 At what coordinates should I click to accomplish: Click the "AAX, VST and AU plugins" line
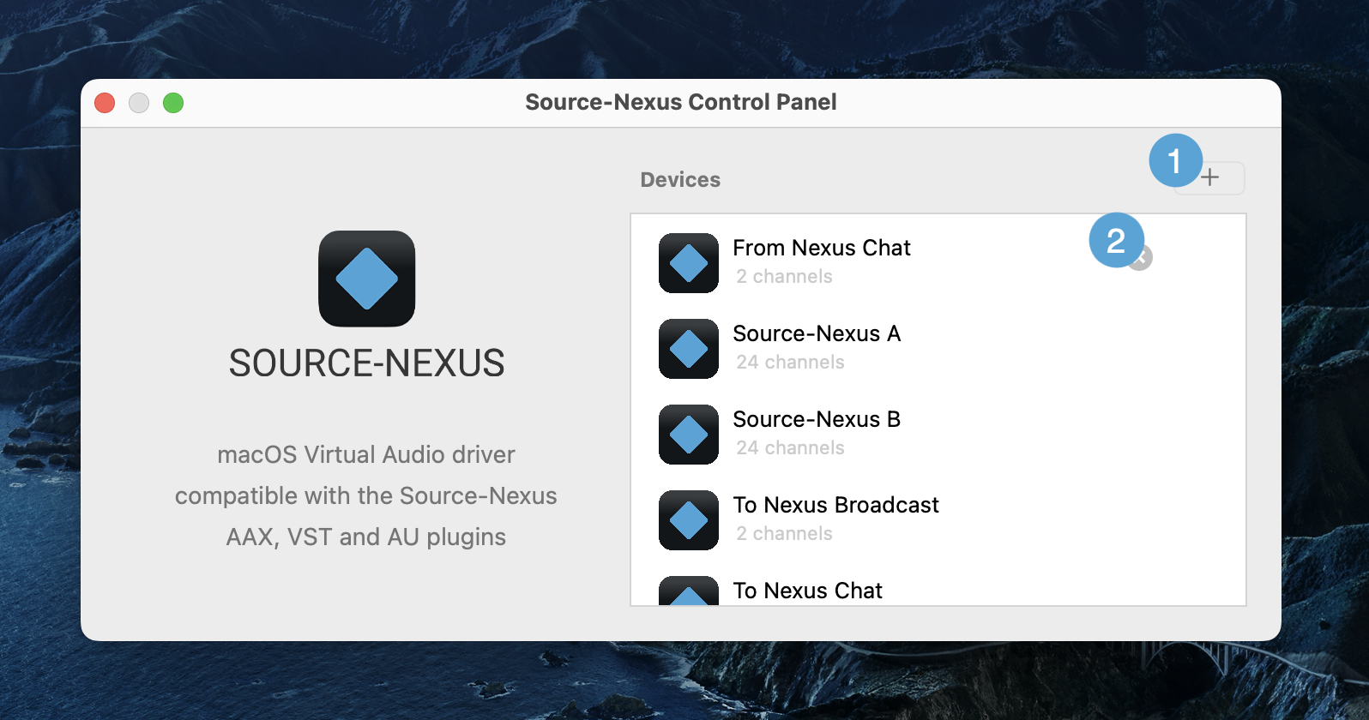point(366,537)
